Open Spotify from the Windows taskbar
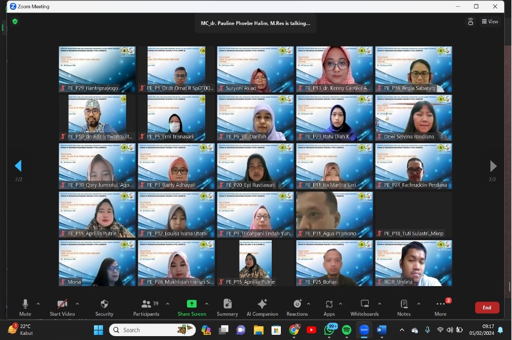 [347, 330]
